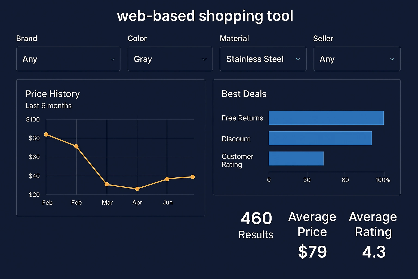Select the Discount bar
The height and width of the screenshot is (279, 418).
coord(320,138)
